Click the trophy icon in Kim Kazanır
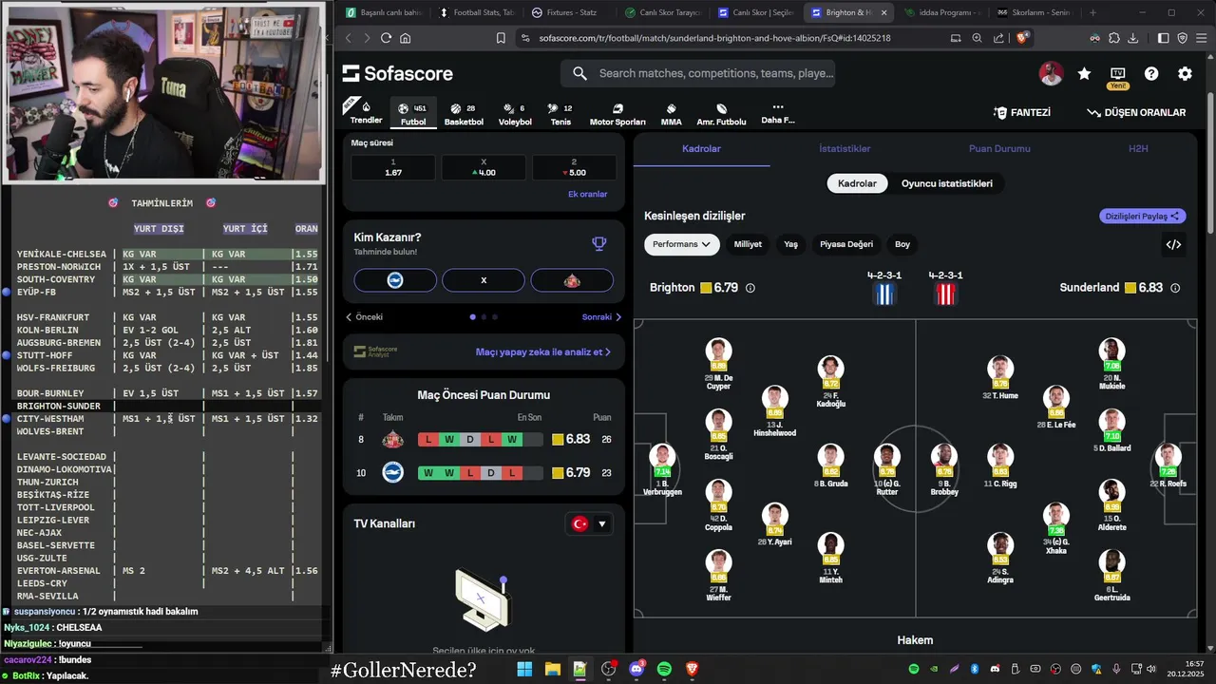 pos(598,243)
